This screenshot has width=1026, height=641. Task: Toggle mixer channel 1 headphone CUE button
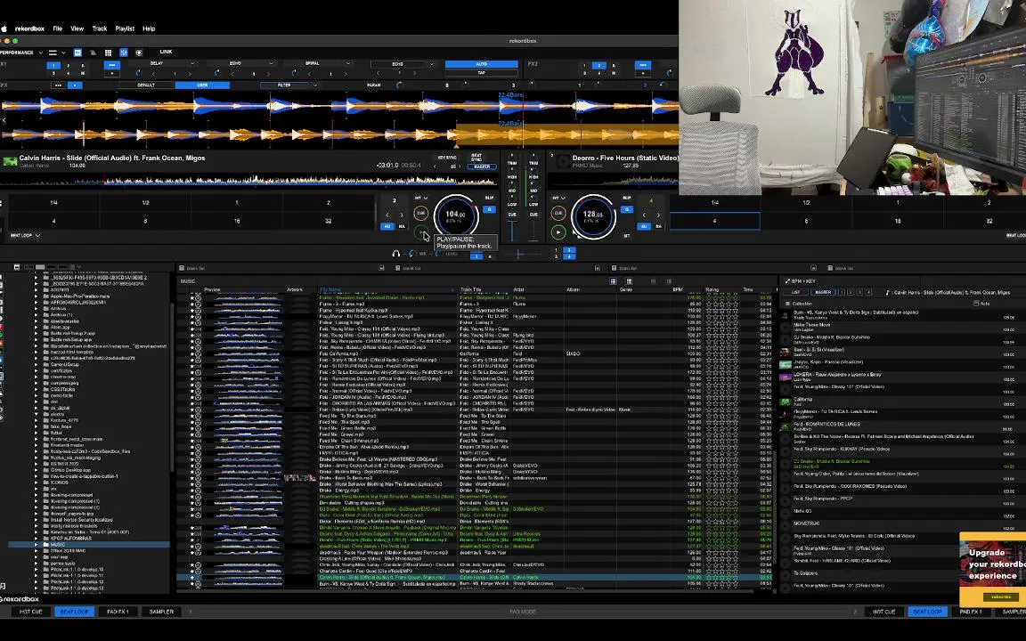(x=512, y=215)
